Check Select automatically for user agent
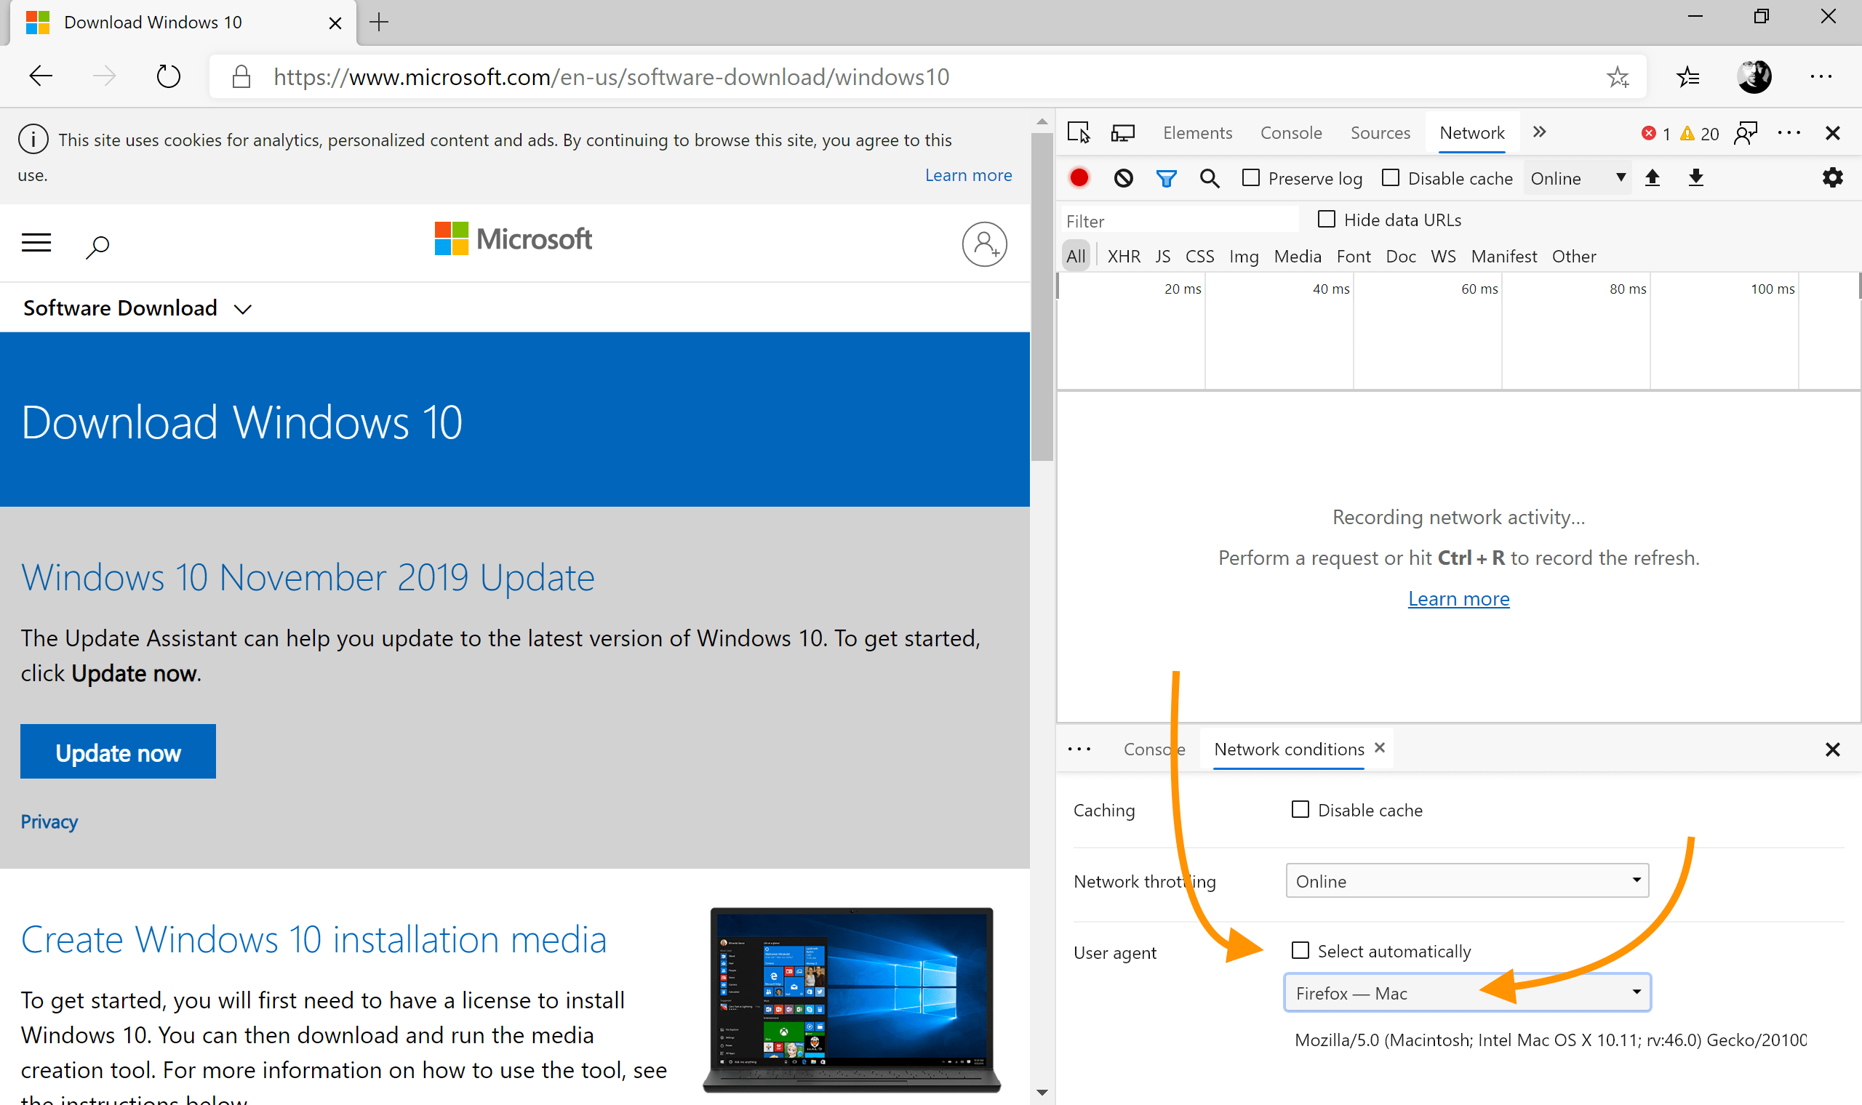The width and height of the screenshot is (1862, 1105). 1300,950
